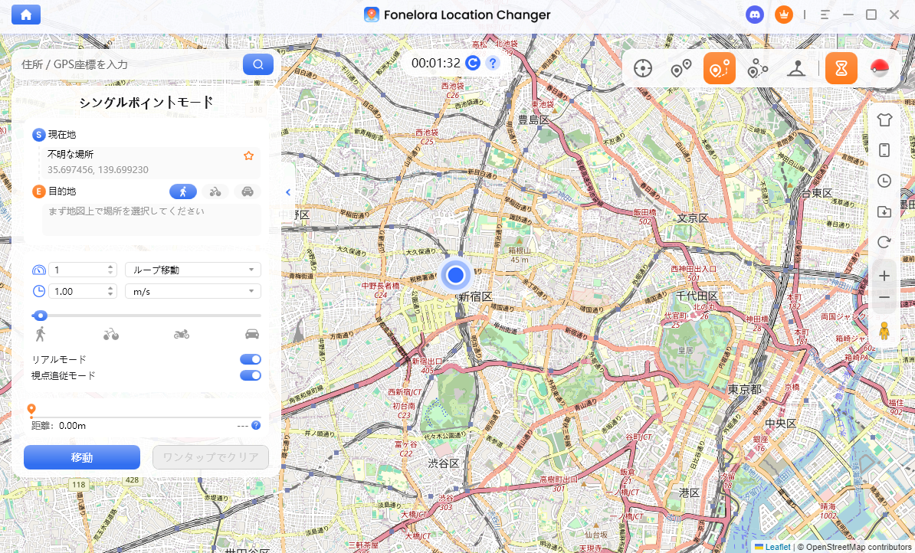Screen dimensions: 915x553
Task: Expand the ループ移動 dropdown
Action: pyautogui.click(x=192, y=270)
